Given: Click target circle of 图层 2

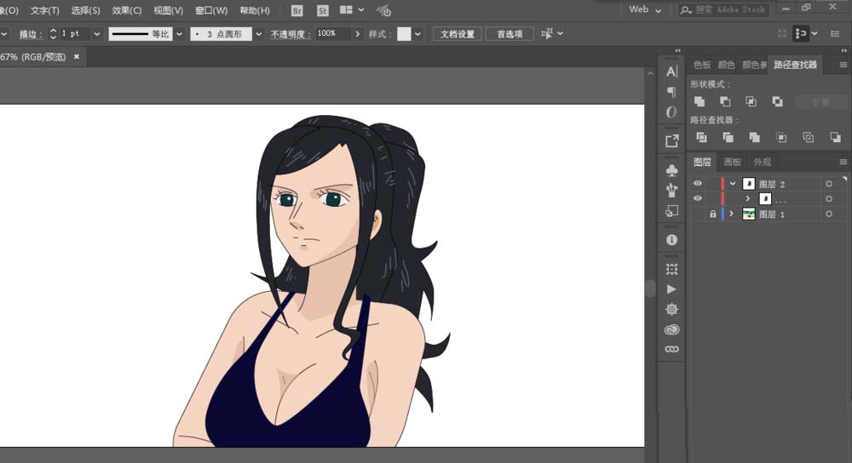Looking at the screenshot, I should click(x=829, y=184).
